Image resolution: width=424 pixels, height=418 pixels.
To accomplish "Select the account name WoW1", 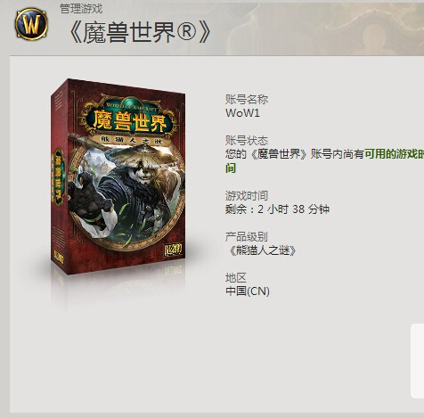I will pyautogui.click(x=242, y=113).
